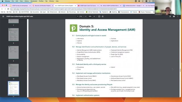
Task: Select page 8 thumbnail
Action: click(13, 35)
